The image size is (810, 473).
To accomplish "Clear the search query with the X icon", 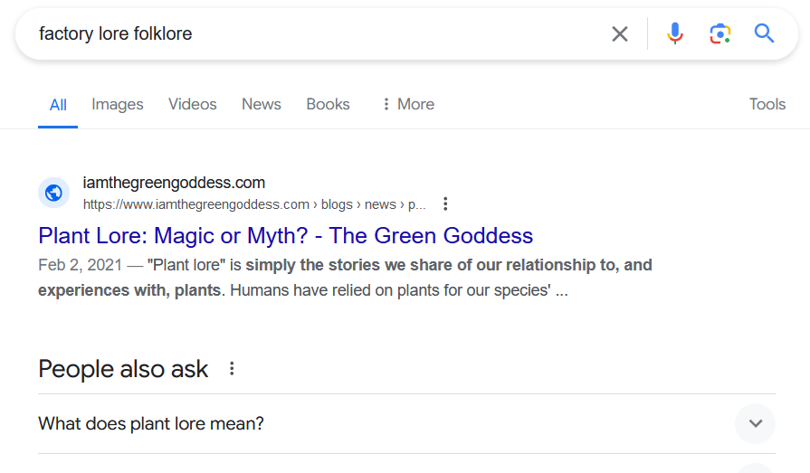I will click(x=619, y=34).
